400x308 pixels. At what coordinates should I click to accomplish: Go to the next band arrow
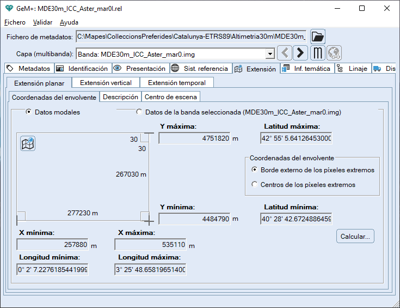point(300,53)
